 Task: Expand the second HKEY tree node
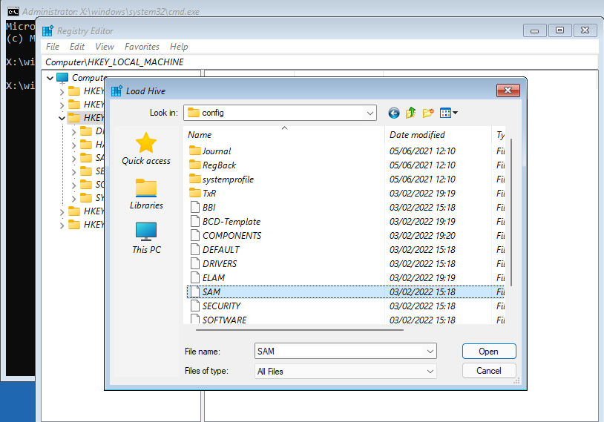[62, 105]
